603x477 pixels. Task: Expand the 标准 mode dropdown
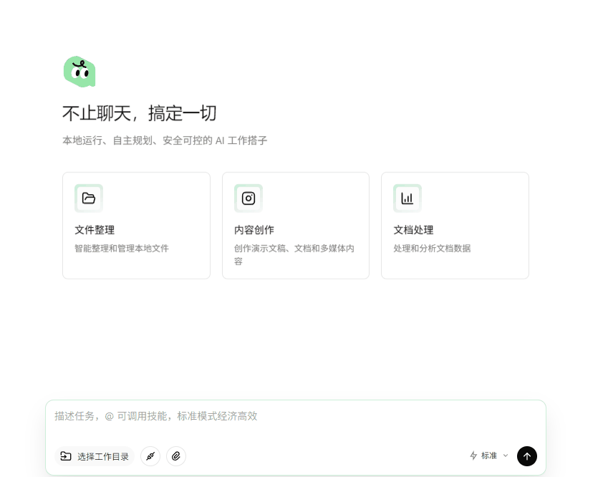click(x=488, y=456)
